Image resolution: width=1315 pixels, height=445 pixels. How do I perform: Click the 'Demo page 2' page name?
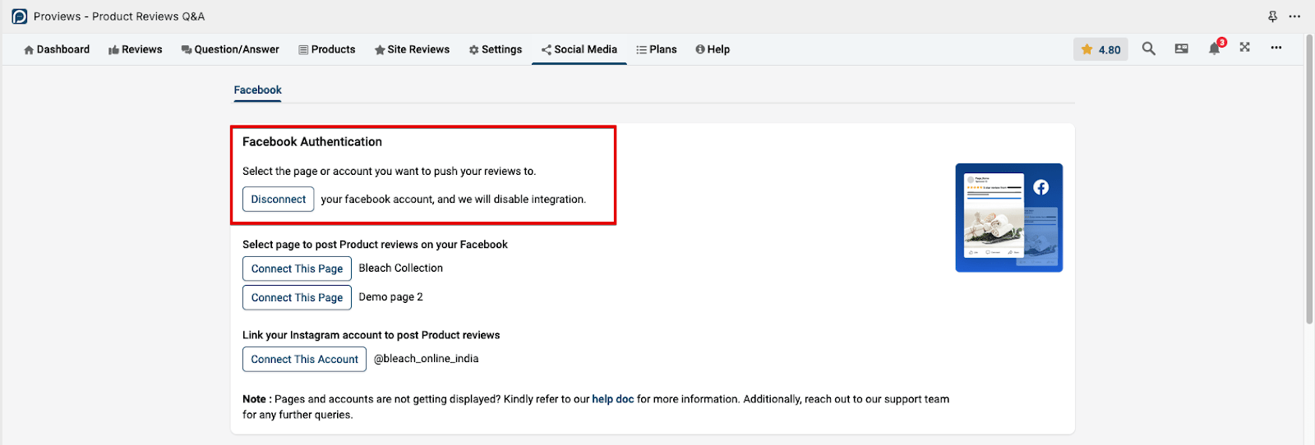click(390, 297)
